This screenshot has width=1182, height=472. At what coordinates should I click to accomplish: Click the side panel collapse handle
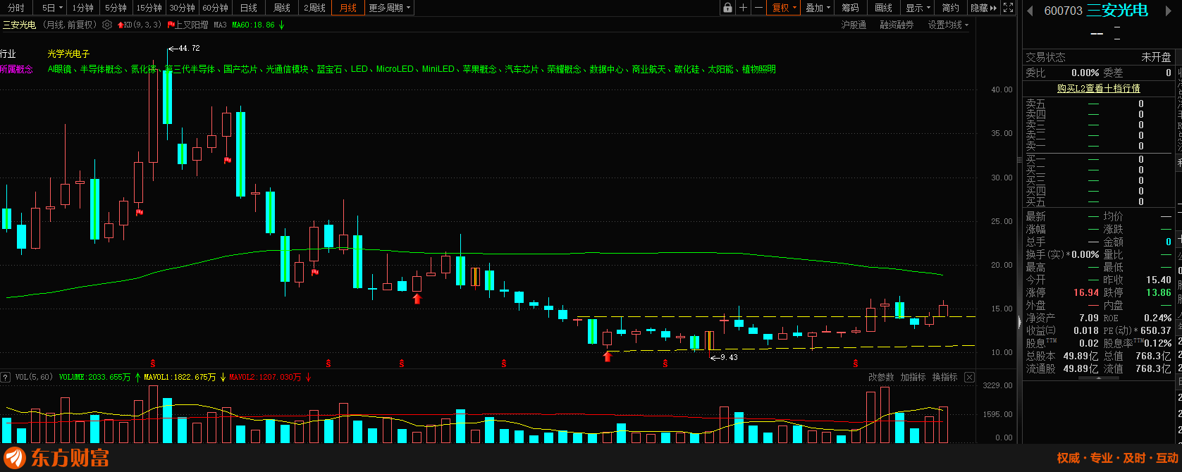pyautogui.click(x=1019, y=322)
